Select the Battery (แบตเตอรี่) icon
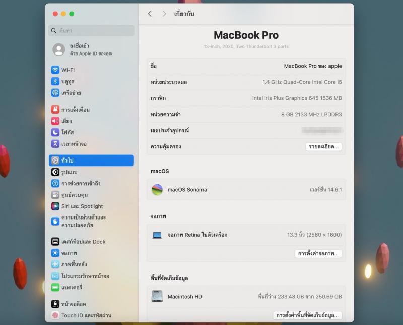Viewport: 403px width, 325px height. [x=55, y=287]
